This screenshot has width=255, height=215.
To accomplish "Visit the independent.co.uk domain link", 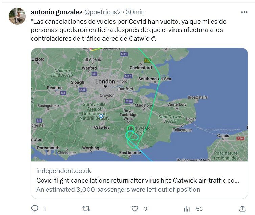I will coord(64,171).
